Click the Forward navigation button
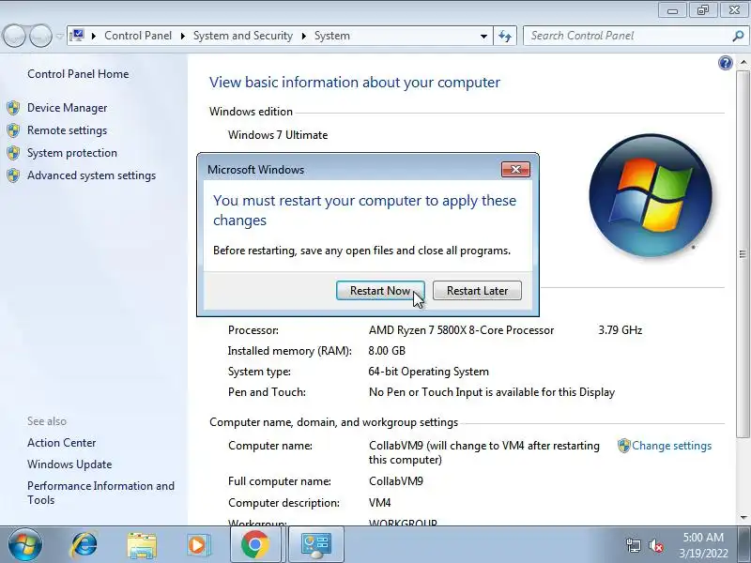The height and width of the screenshot is (563, 751). [40, 36]
